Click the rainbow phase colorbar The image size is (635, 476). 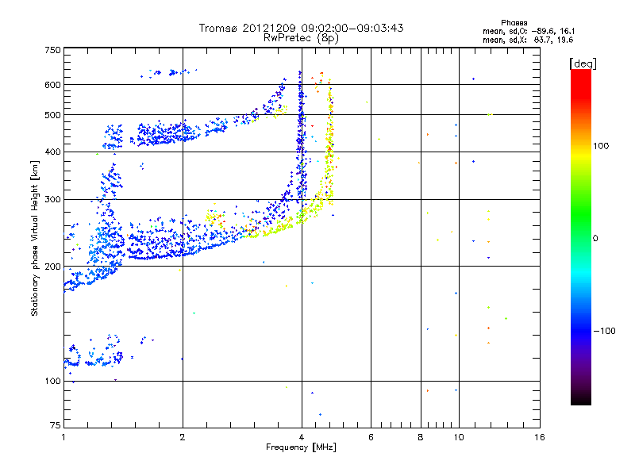(581, 236)
